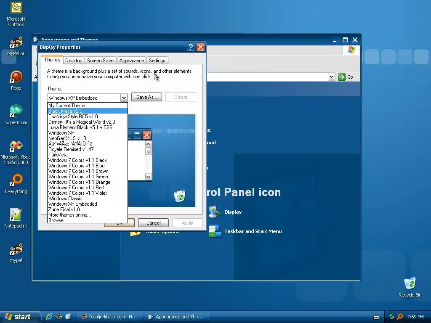Image resolution: width=431 pixels, height=323 pixels.
Task: Choose Windows XP Embedded in the list
Action: 88,204
